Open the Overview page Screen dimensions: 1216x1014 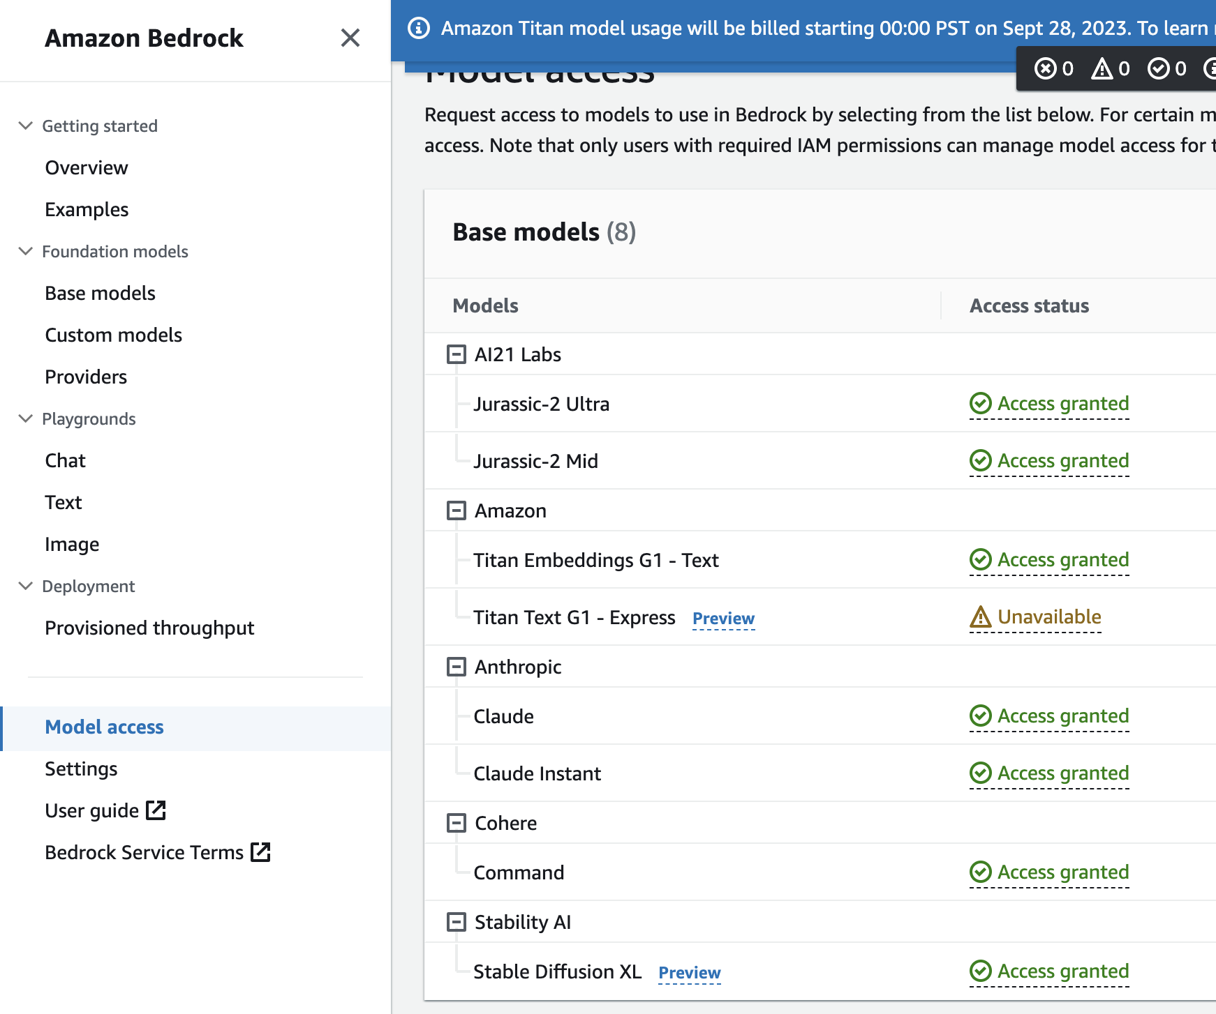point(87,167)
